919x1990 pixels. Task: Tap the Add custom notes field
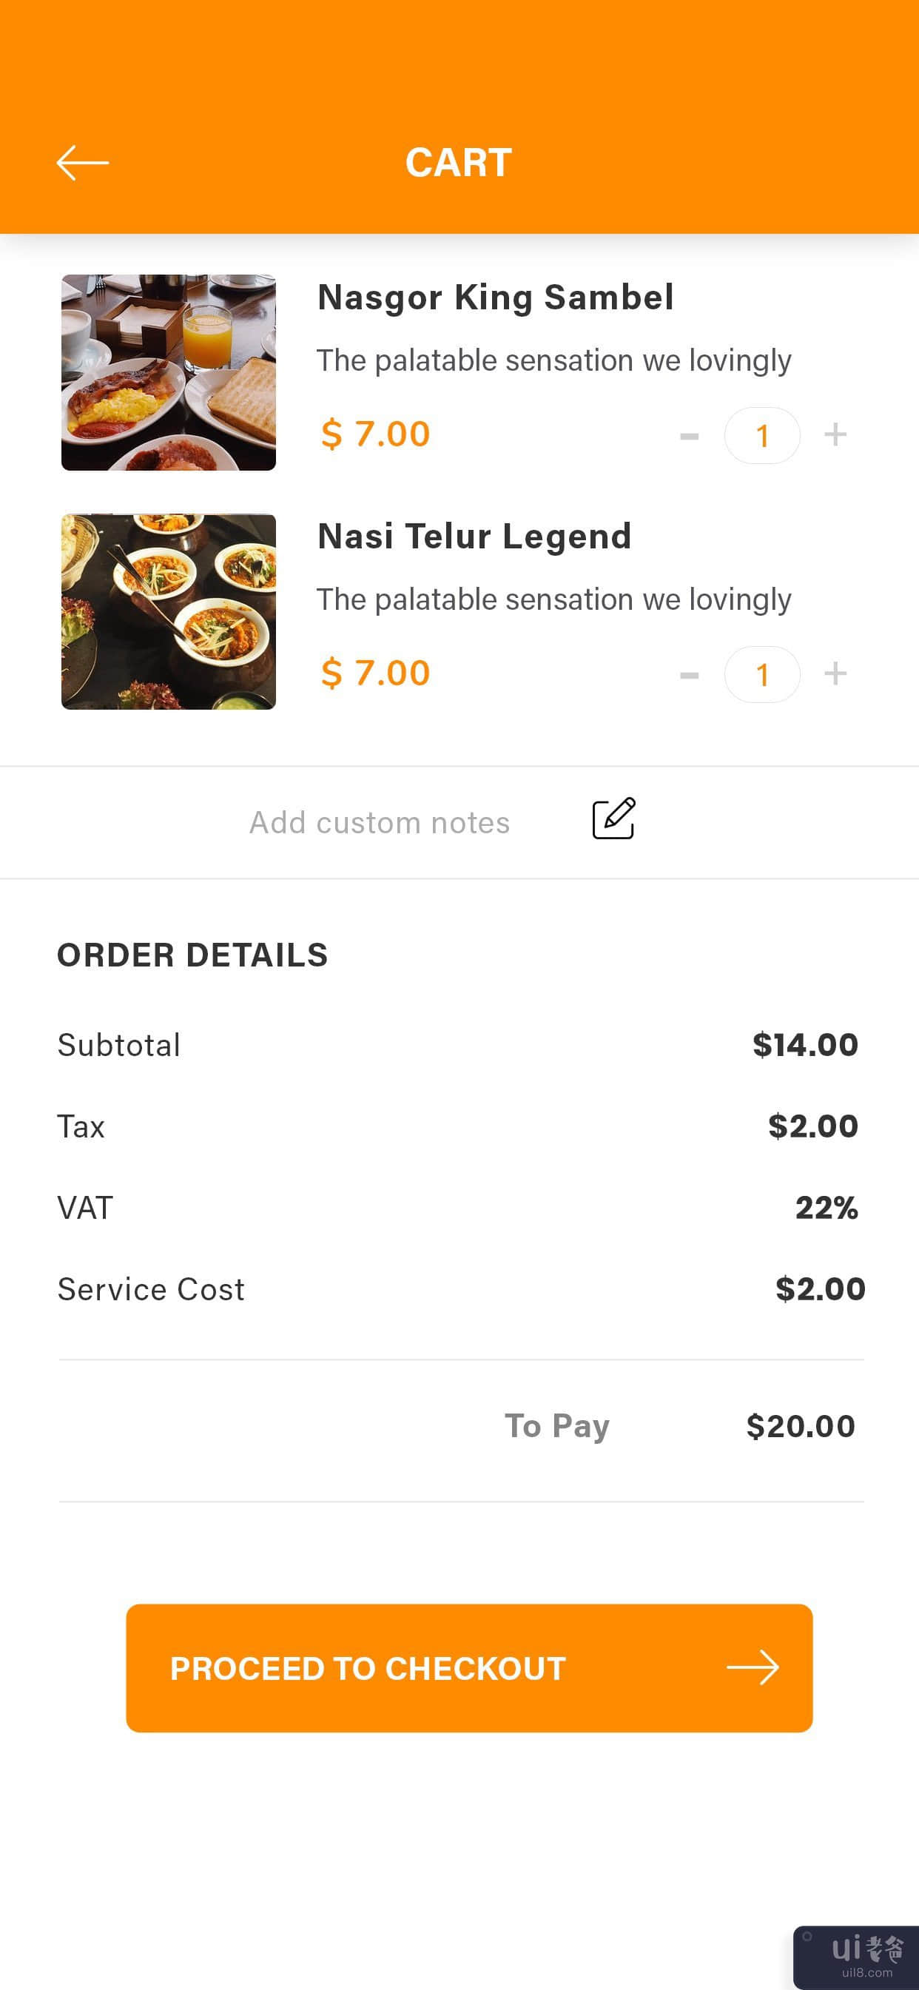tap(379, 823)
